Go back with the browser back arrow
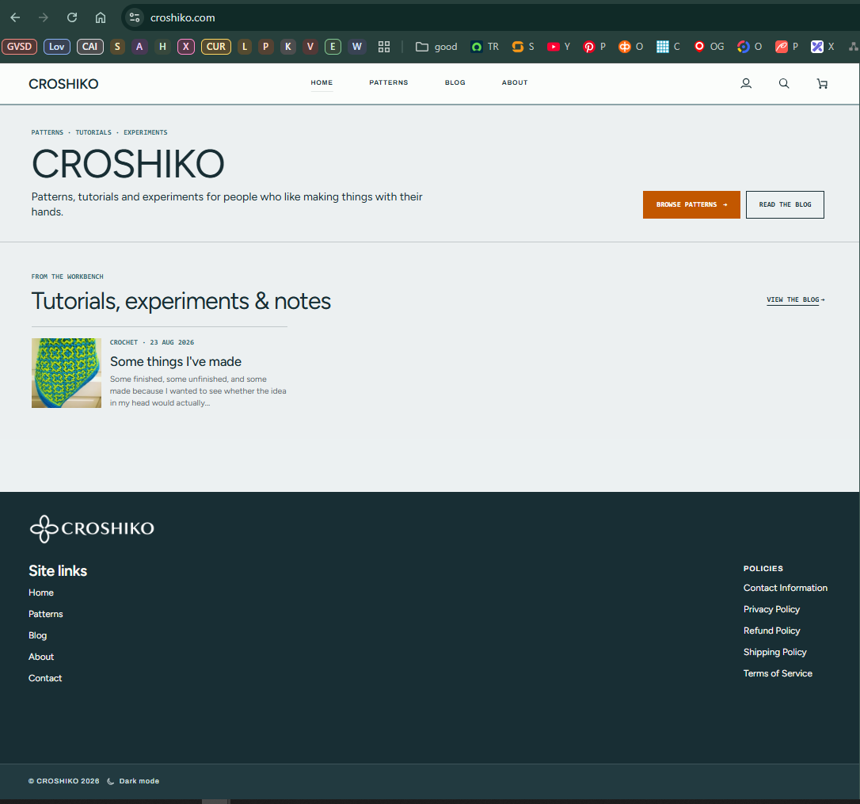 pyautogui.click(x=15, y=17)
